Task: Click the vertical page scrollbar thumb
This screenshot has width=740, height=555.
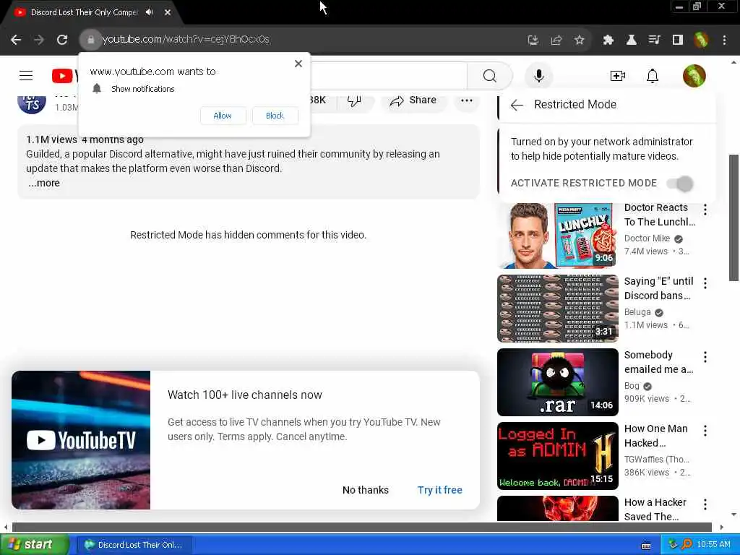Action: pos(733,217)
